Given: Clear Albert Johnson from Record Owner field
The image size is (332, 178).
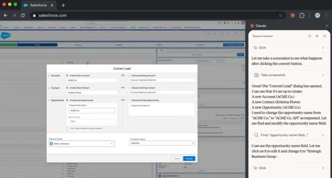Looking at the screenshot, I should click(x=112, y=143).
